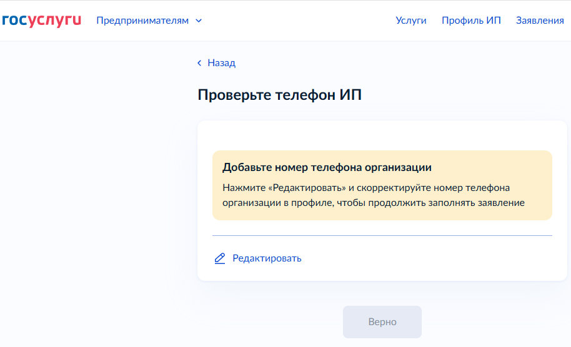
Task: Expand the Предпринимателям chevron arrow
Action: [x=199, y=21]
